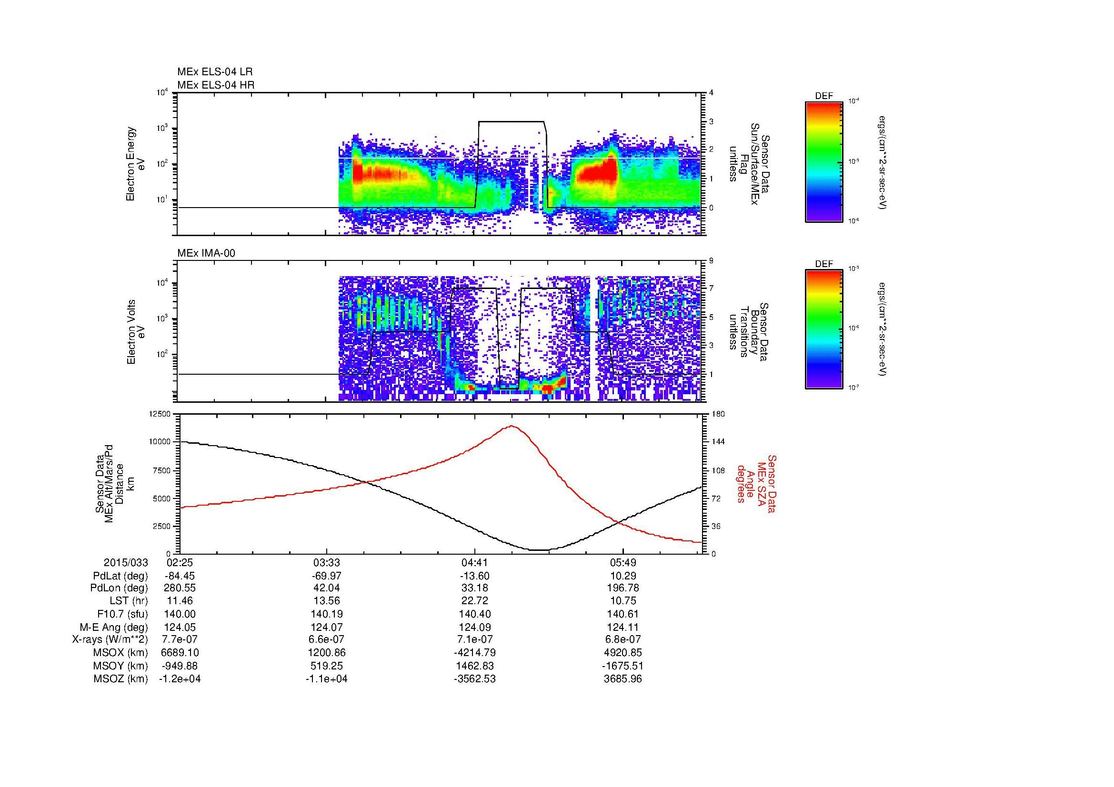Click the 02:25 time tick label
The height and width of the screenshot is (787, 1114).
pyautogui.click(x=180, y=562)
